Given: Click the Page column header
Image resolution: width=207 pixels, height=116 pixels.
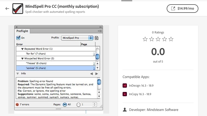Looking at the screenshot, I should pyautogui.click(x=84, y=44).
